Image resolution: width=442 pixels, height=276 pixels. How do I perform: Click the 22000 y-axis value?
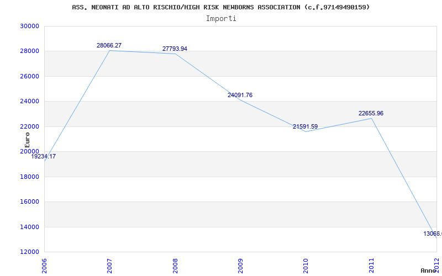pos(29,127)
